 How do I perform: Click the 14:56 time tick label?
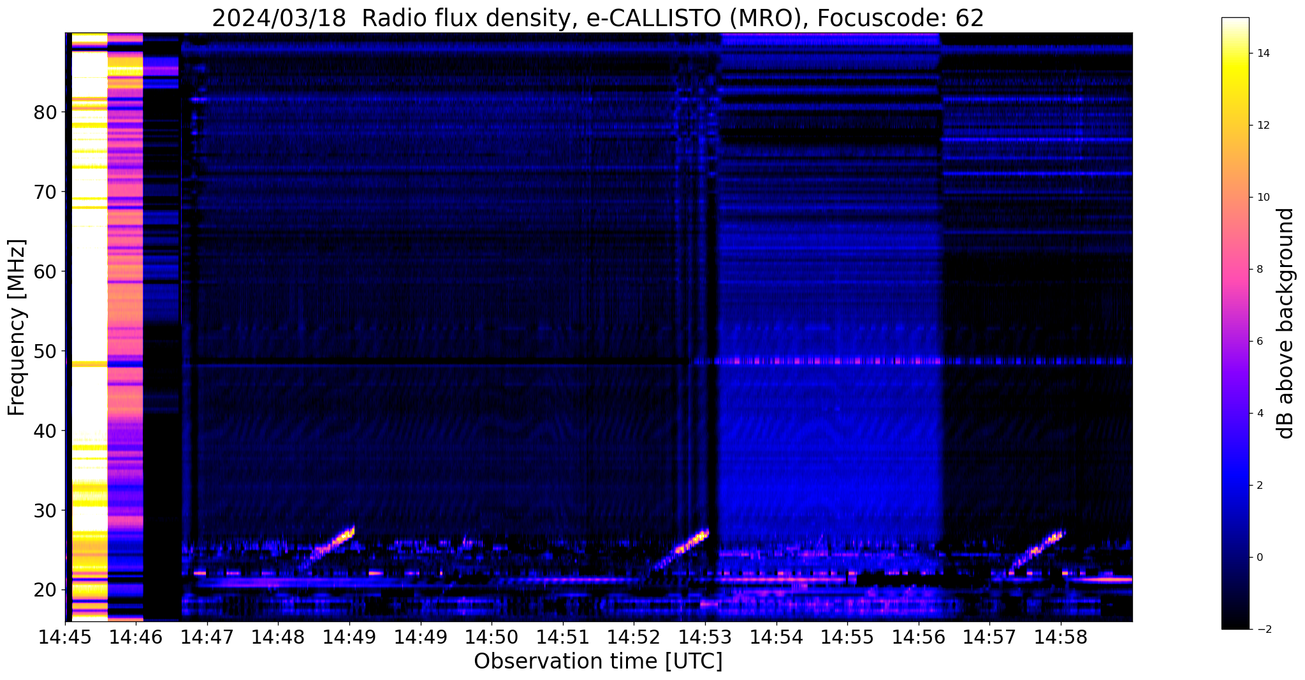tap(919, 637)
